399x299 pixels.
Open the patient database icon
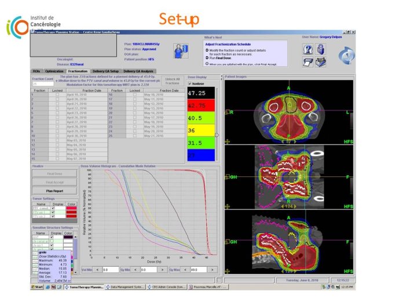(x=181, y=51)
